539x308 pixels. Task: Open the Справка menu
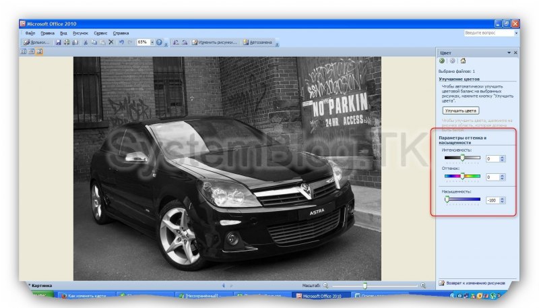tap(121, 33)
